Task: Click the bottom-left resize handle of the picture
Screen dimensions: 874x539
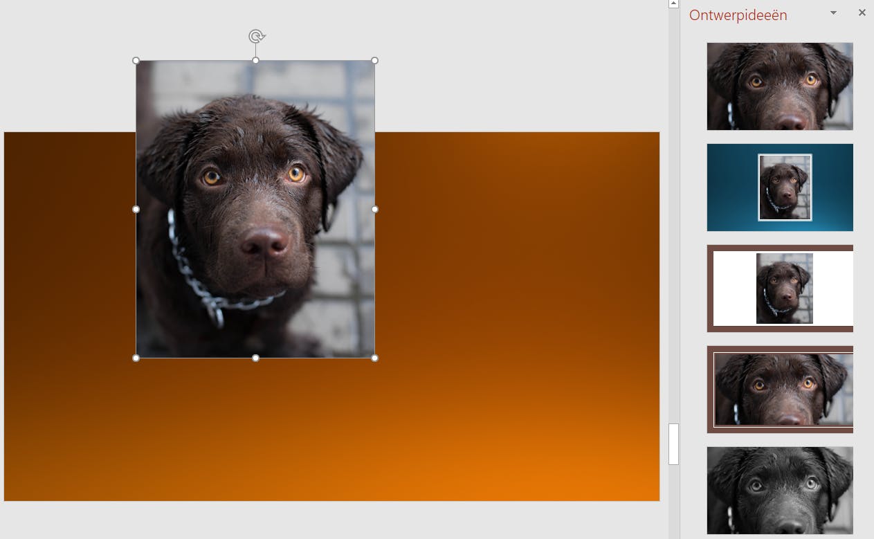Action: (136, 358)
